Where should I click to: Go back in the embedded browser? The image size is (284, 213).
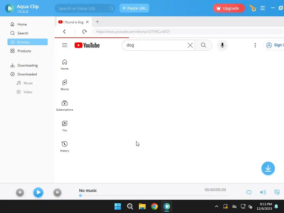click(64, 32)
